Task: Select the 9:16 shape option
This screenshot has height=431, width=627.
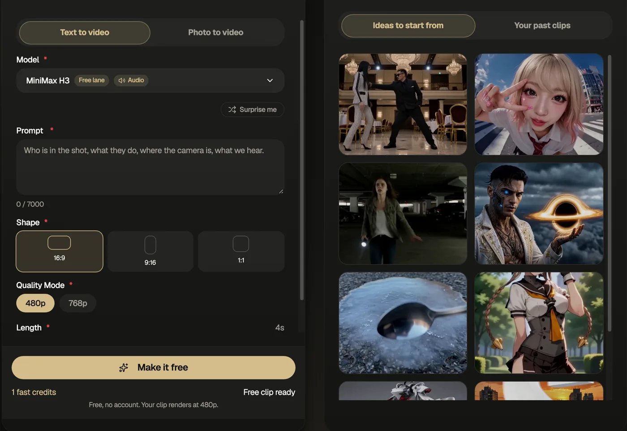Action: (150, 251)
